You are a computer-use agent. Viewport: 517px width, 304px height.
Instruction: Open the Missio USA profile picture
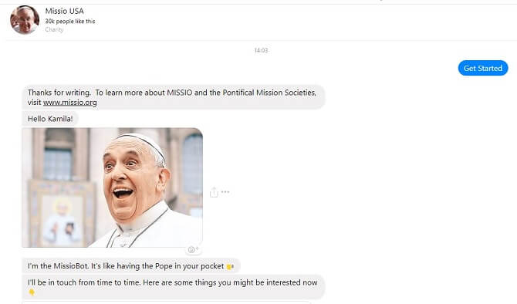click(x=25, y=20)
